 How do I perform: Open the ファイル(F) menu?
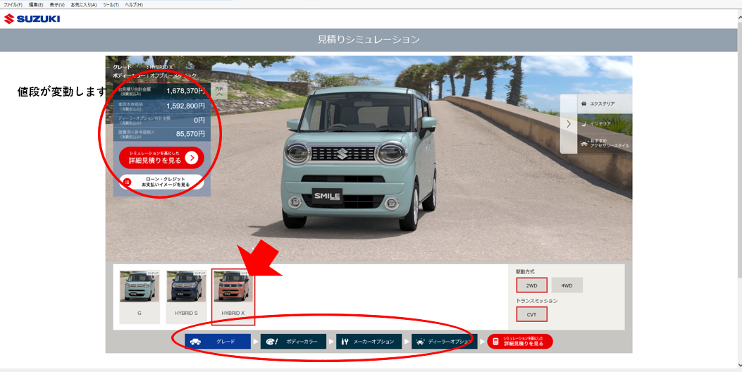13,5
